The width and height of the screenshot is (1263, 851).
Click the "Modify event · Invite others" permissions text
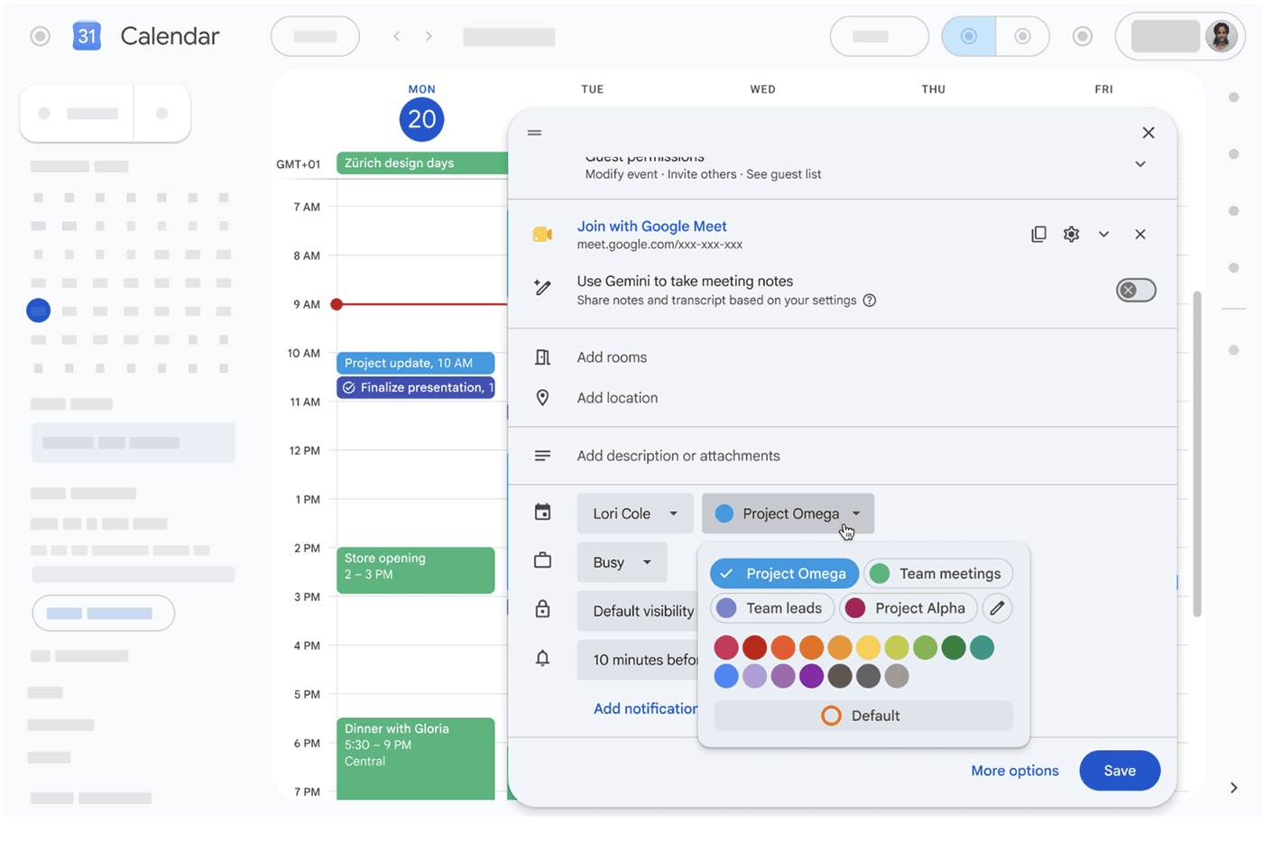[x=661, y=174]
